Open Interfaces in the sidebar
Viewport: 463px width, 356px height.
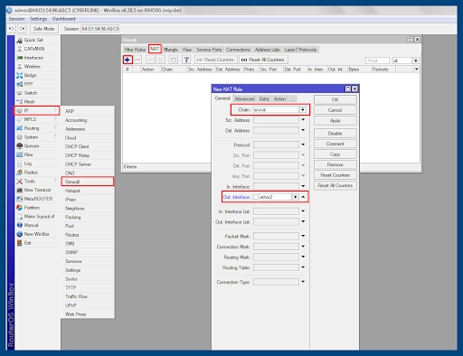[33, 58]
